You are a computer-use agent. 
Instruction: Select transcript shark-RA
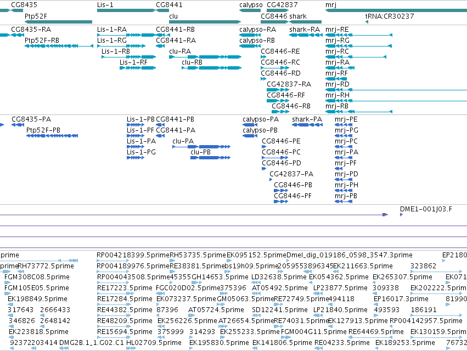[x=306, y=35]
